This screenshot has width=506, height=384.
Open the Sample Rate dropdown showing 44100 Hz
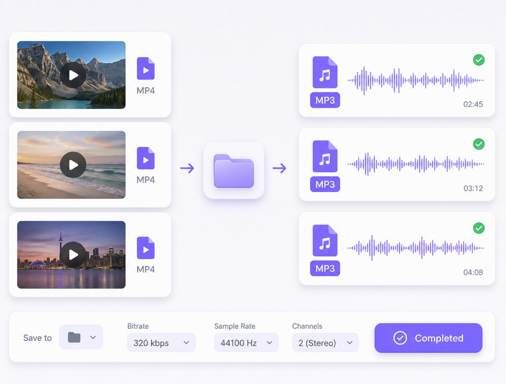tap(246, 343)
